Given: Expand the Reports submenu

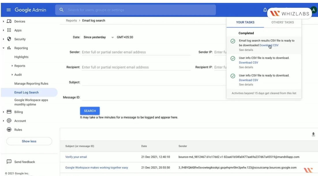Looking at the screenshot, I should [x=12, y=66].
